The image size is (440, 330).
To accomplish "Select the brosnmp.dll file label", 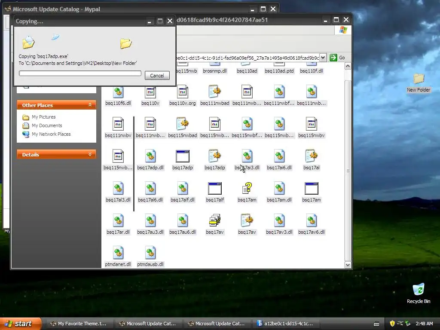I will 215,71.
